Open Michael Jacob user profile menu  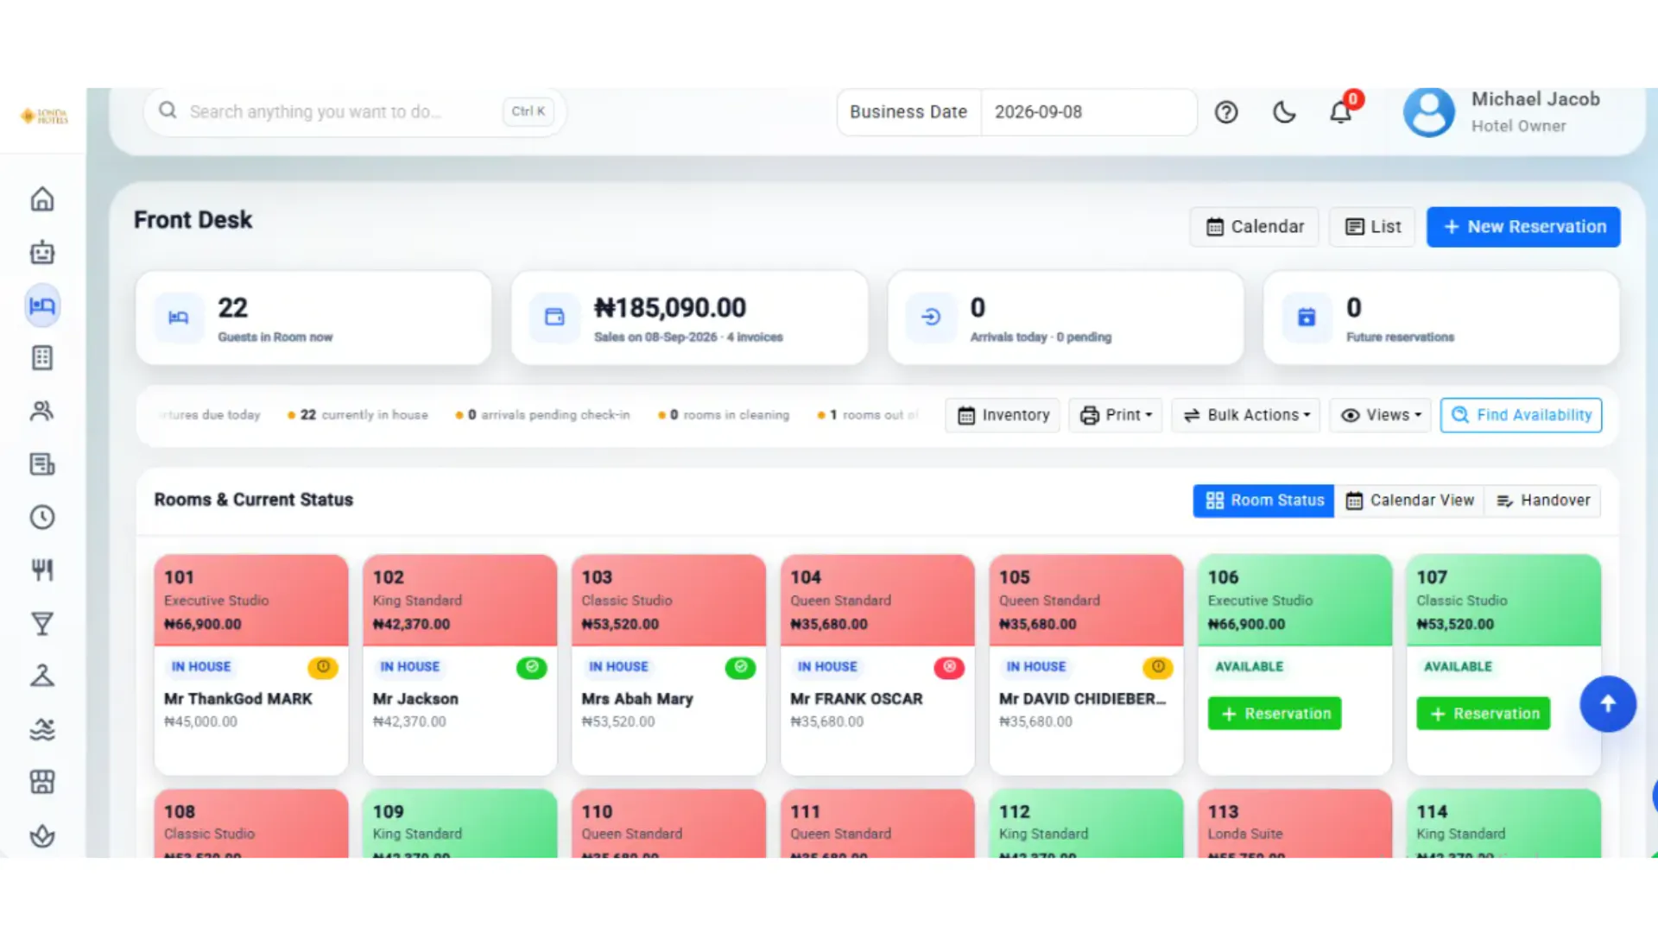[1503, 112]
